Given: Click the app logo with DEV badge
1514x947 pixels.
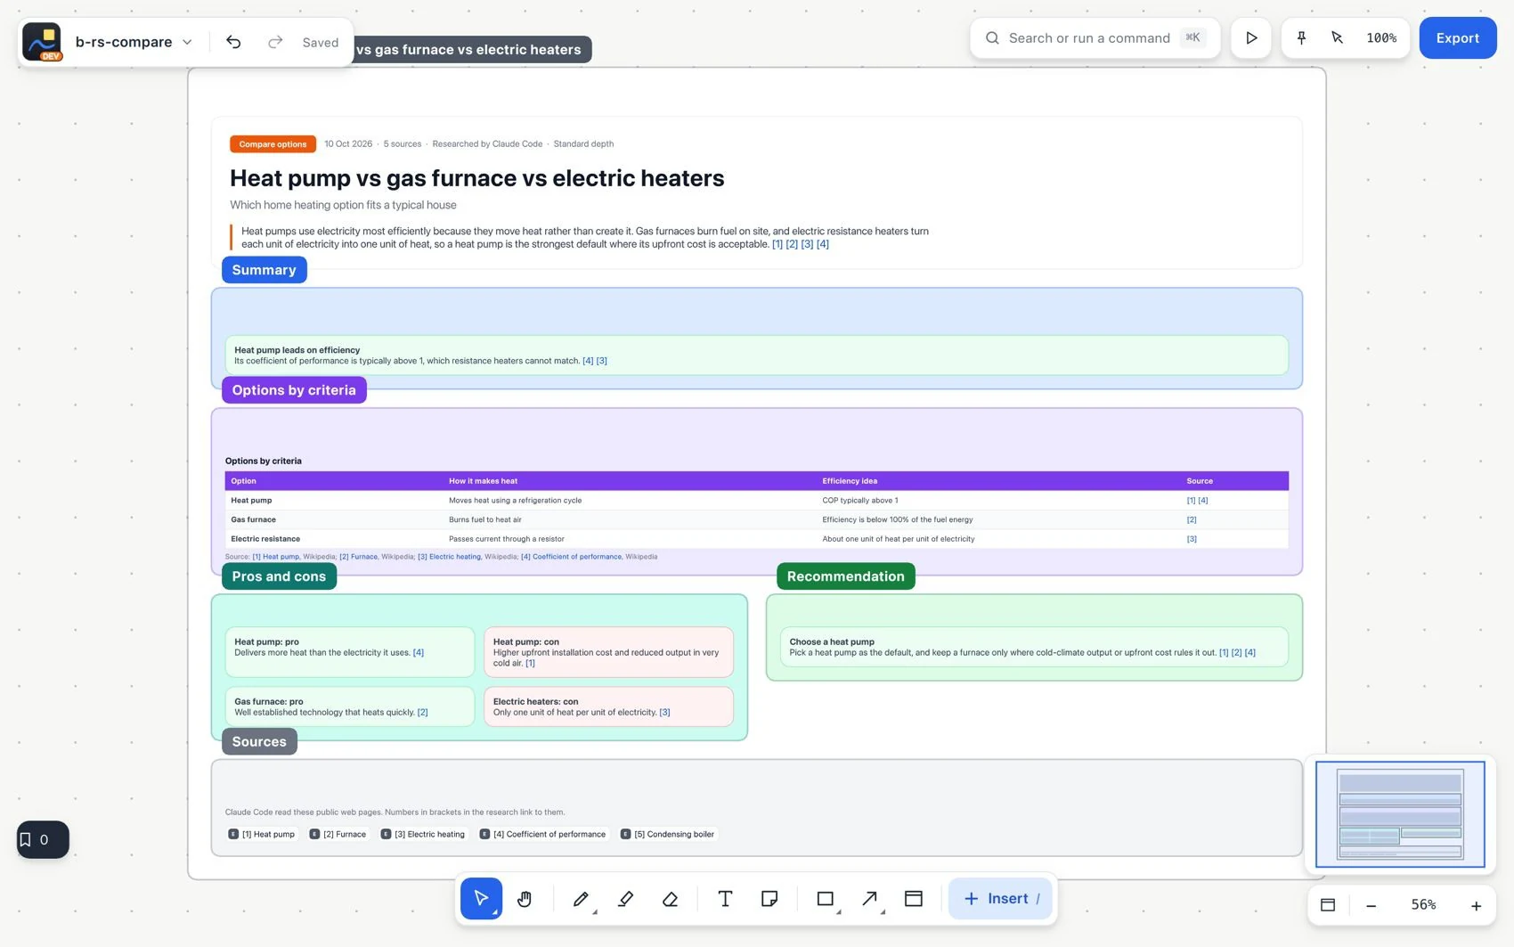Looking at the screenshot, I should (42, 42).
